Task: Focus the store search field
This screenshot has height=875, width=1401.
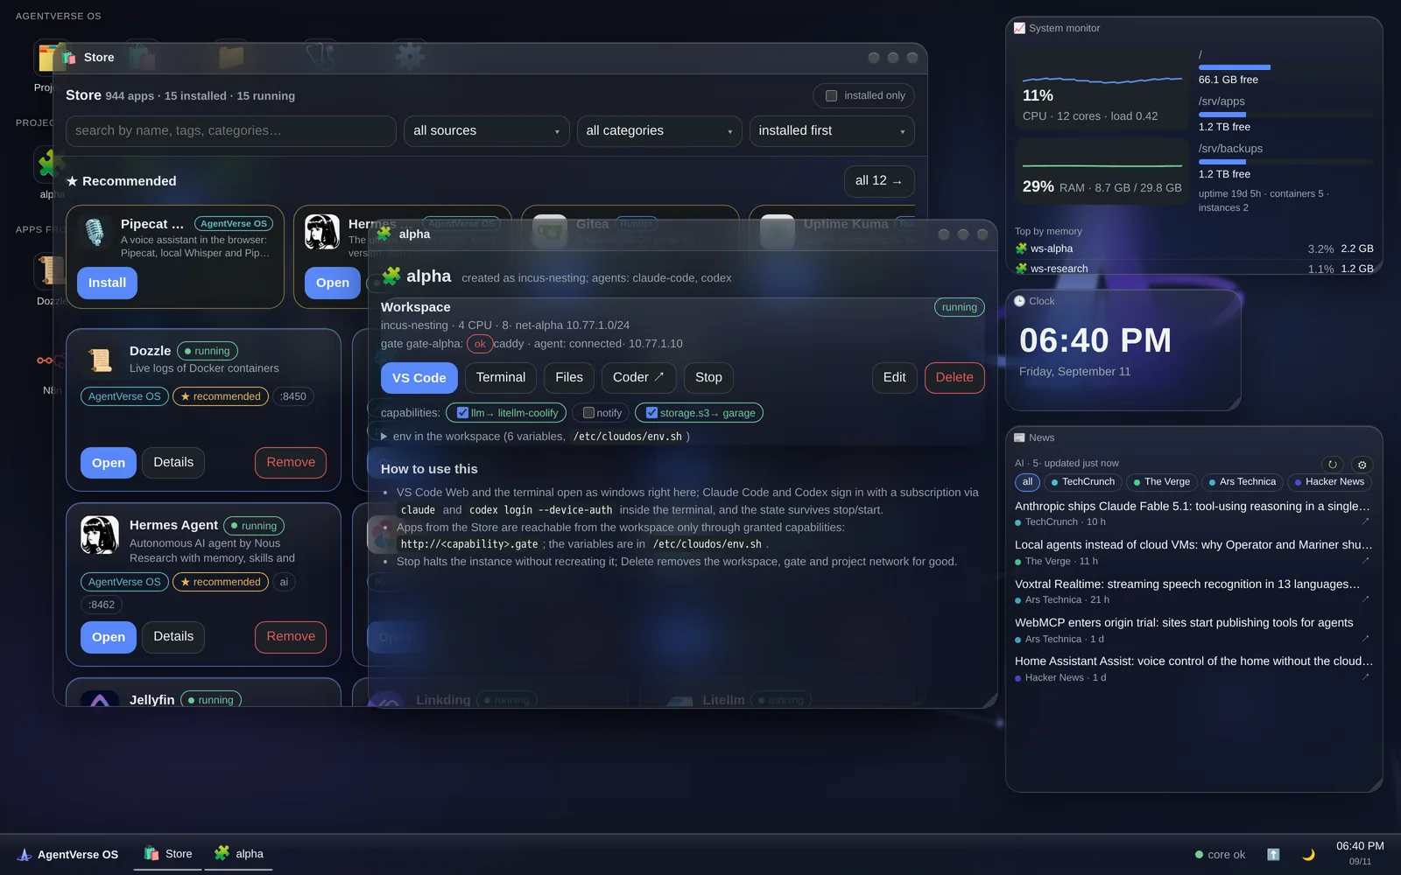Action: [x=231, y=131]
